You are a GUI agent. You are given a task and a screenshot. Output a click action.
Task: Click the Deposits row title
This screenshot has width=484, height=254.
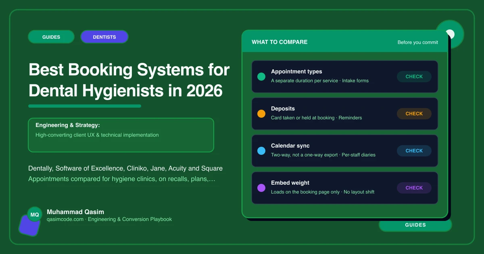tap(283, 108)
